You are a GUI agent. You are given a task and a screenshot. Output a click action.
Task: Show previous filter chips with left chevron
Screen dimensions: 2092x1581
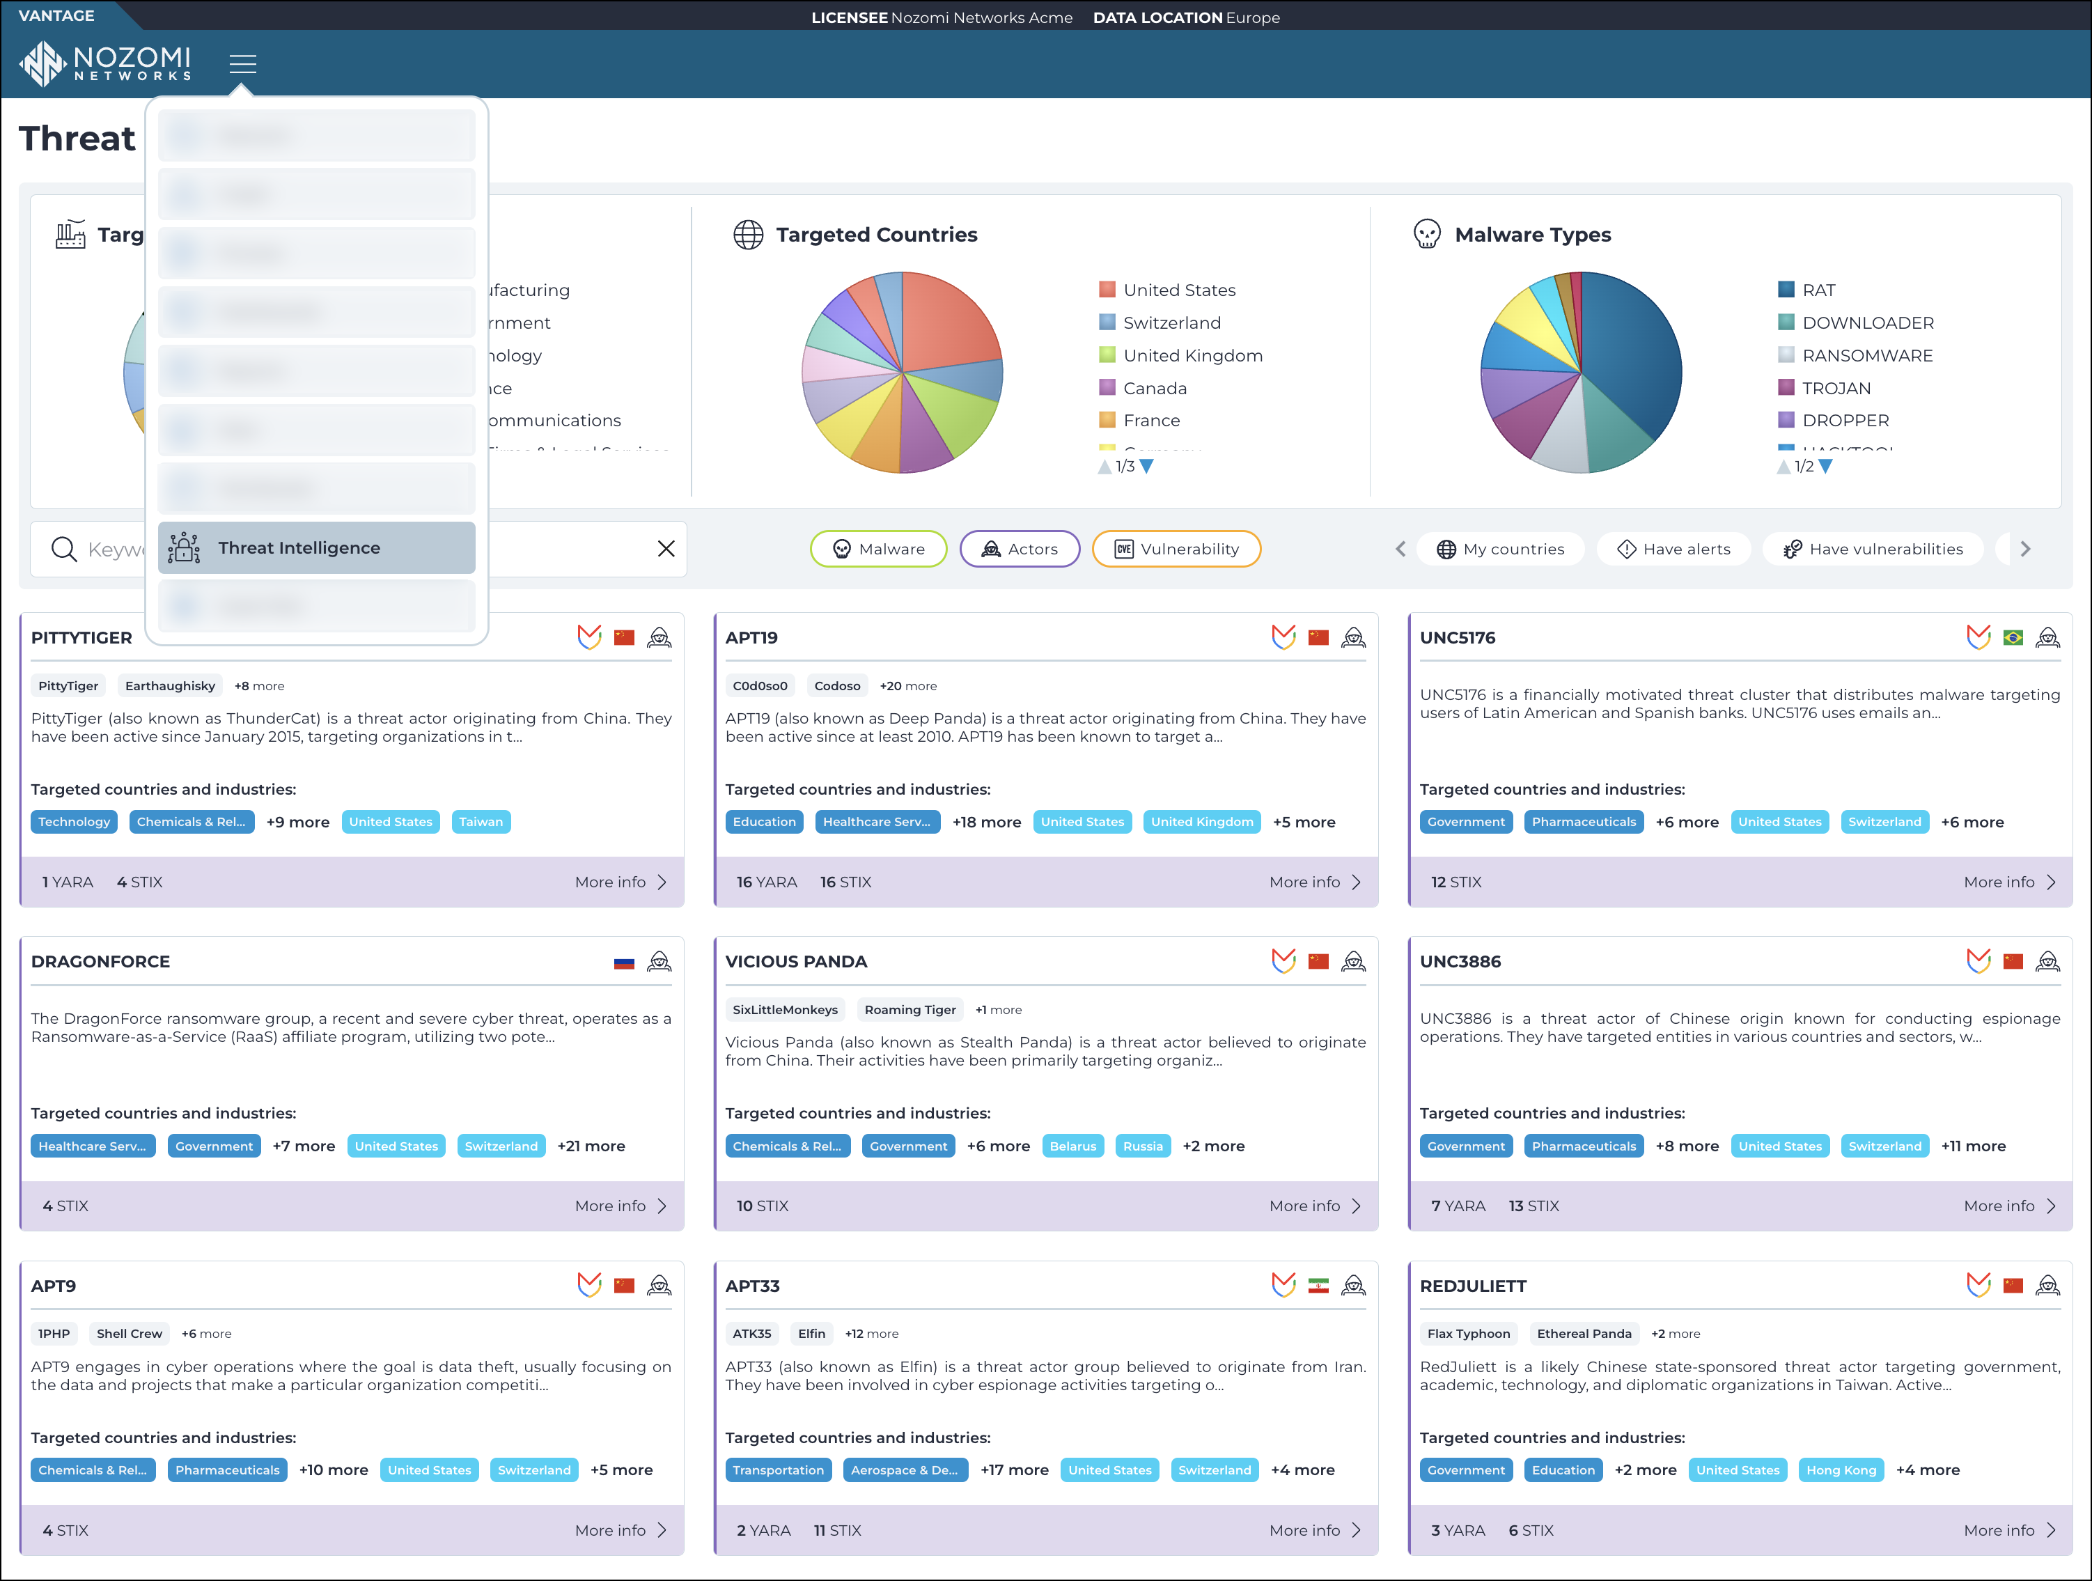[1400, 548]
